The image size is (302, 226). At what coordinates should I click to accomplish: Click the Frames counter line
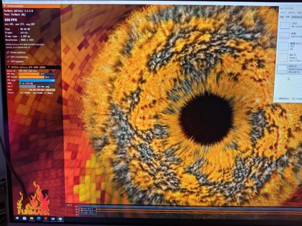(17, 33)
